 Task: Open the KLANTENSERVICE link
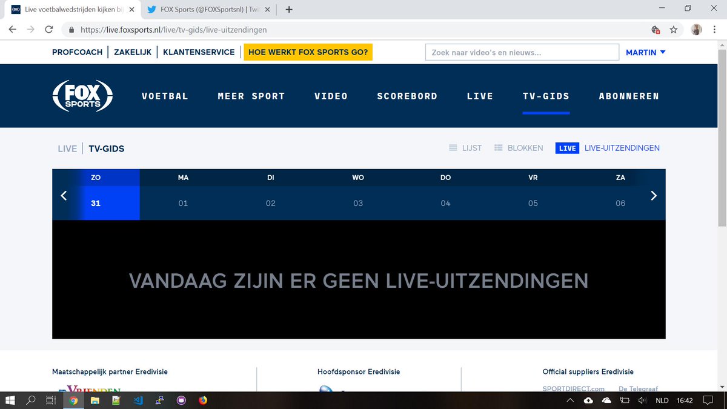pyautogui.click(x=199, y=52)
